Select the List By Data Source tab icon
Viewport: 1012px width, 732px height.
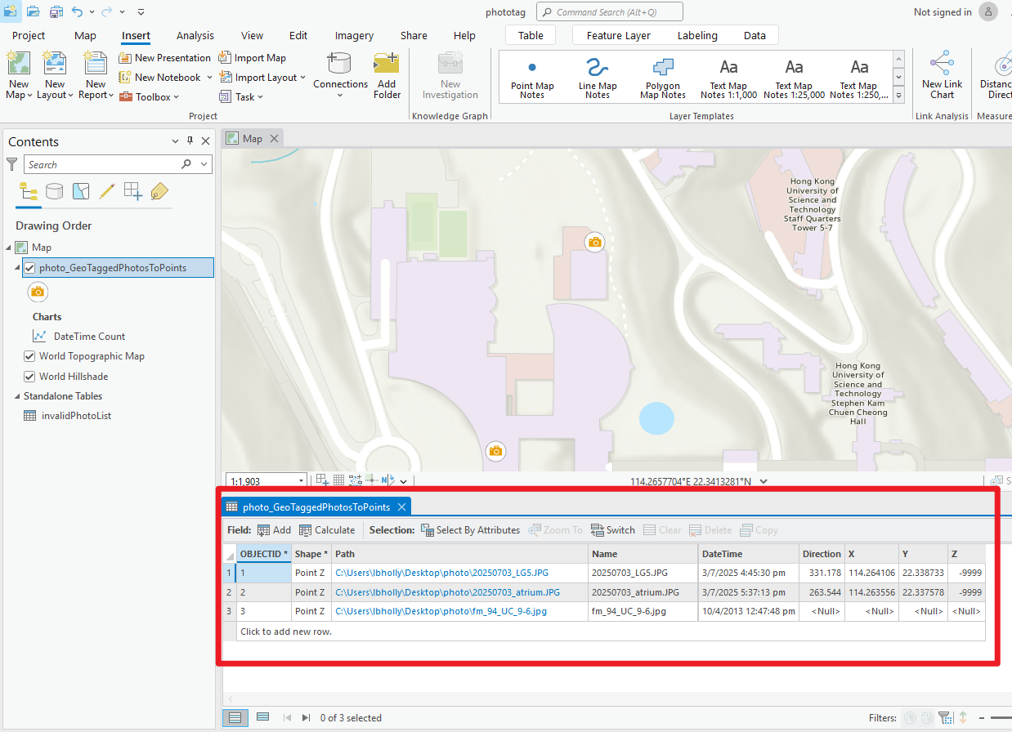54,190
